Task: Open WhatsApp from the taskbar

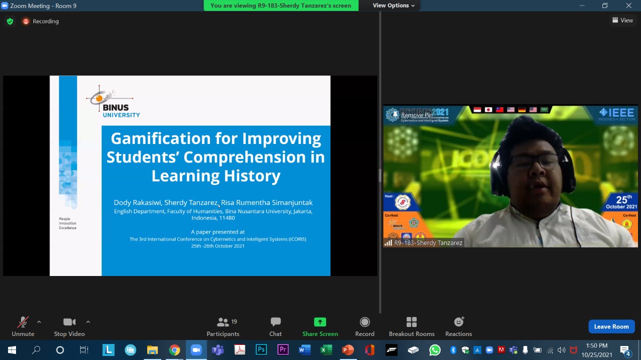Action: [435, 350]
